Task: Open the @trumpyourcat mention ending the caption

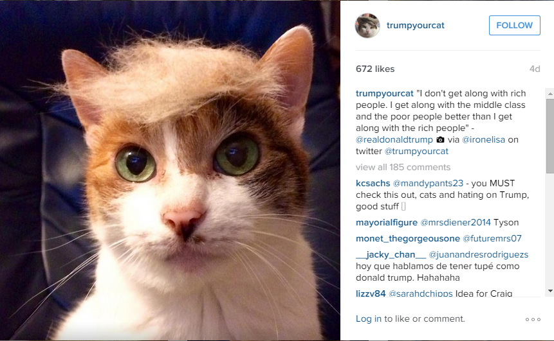Action: click(x=416, y=152)
